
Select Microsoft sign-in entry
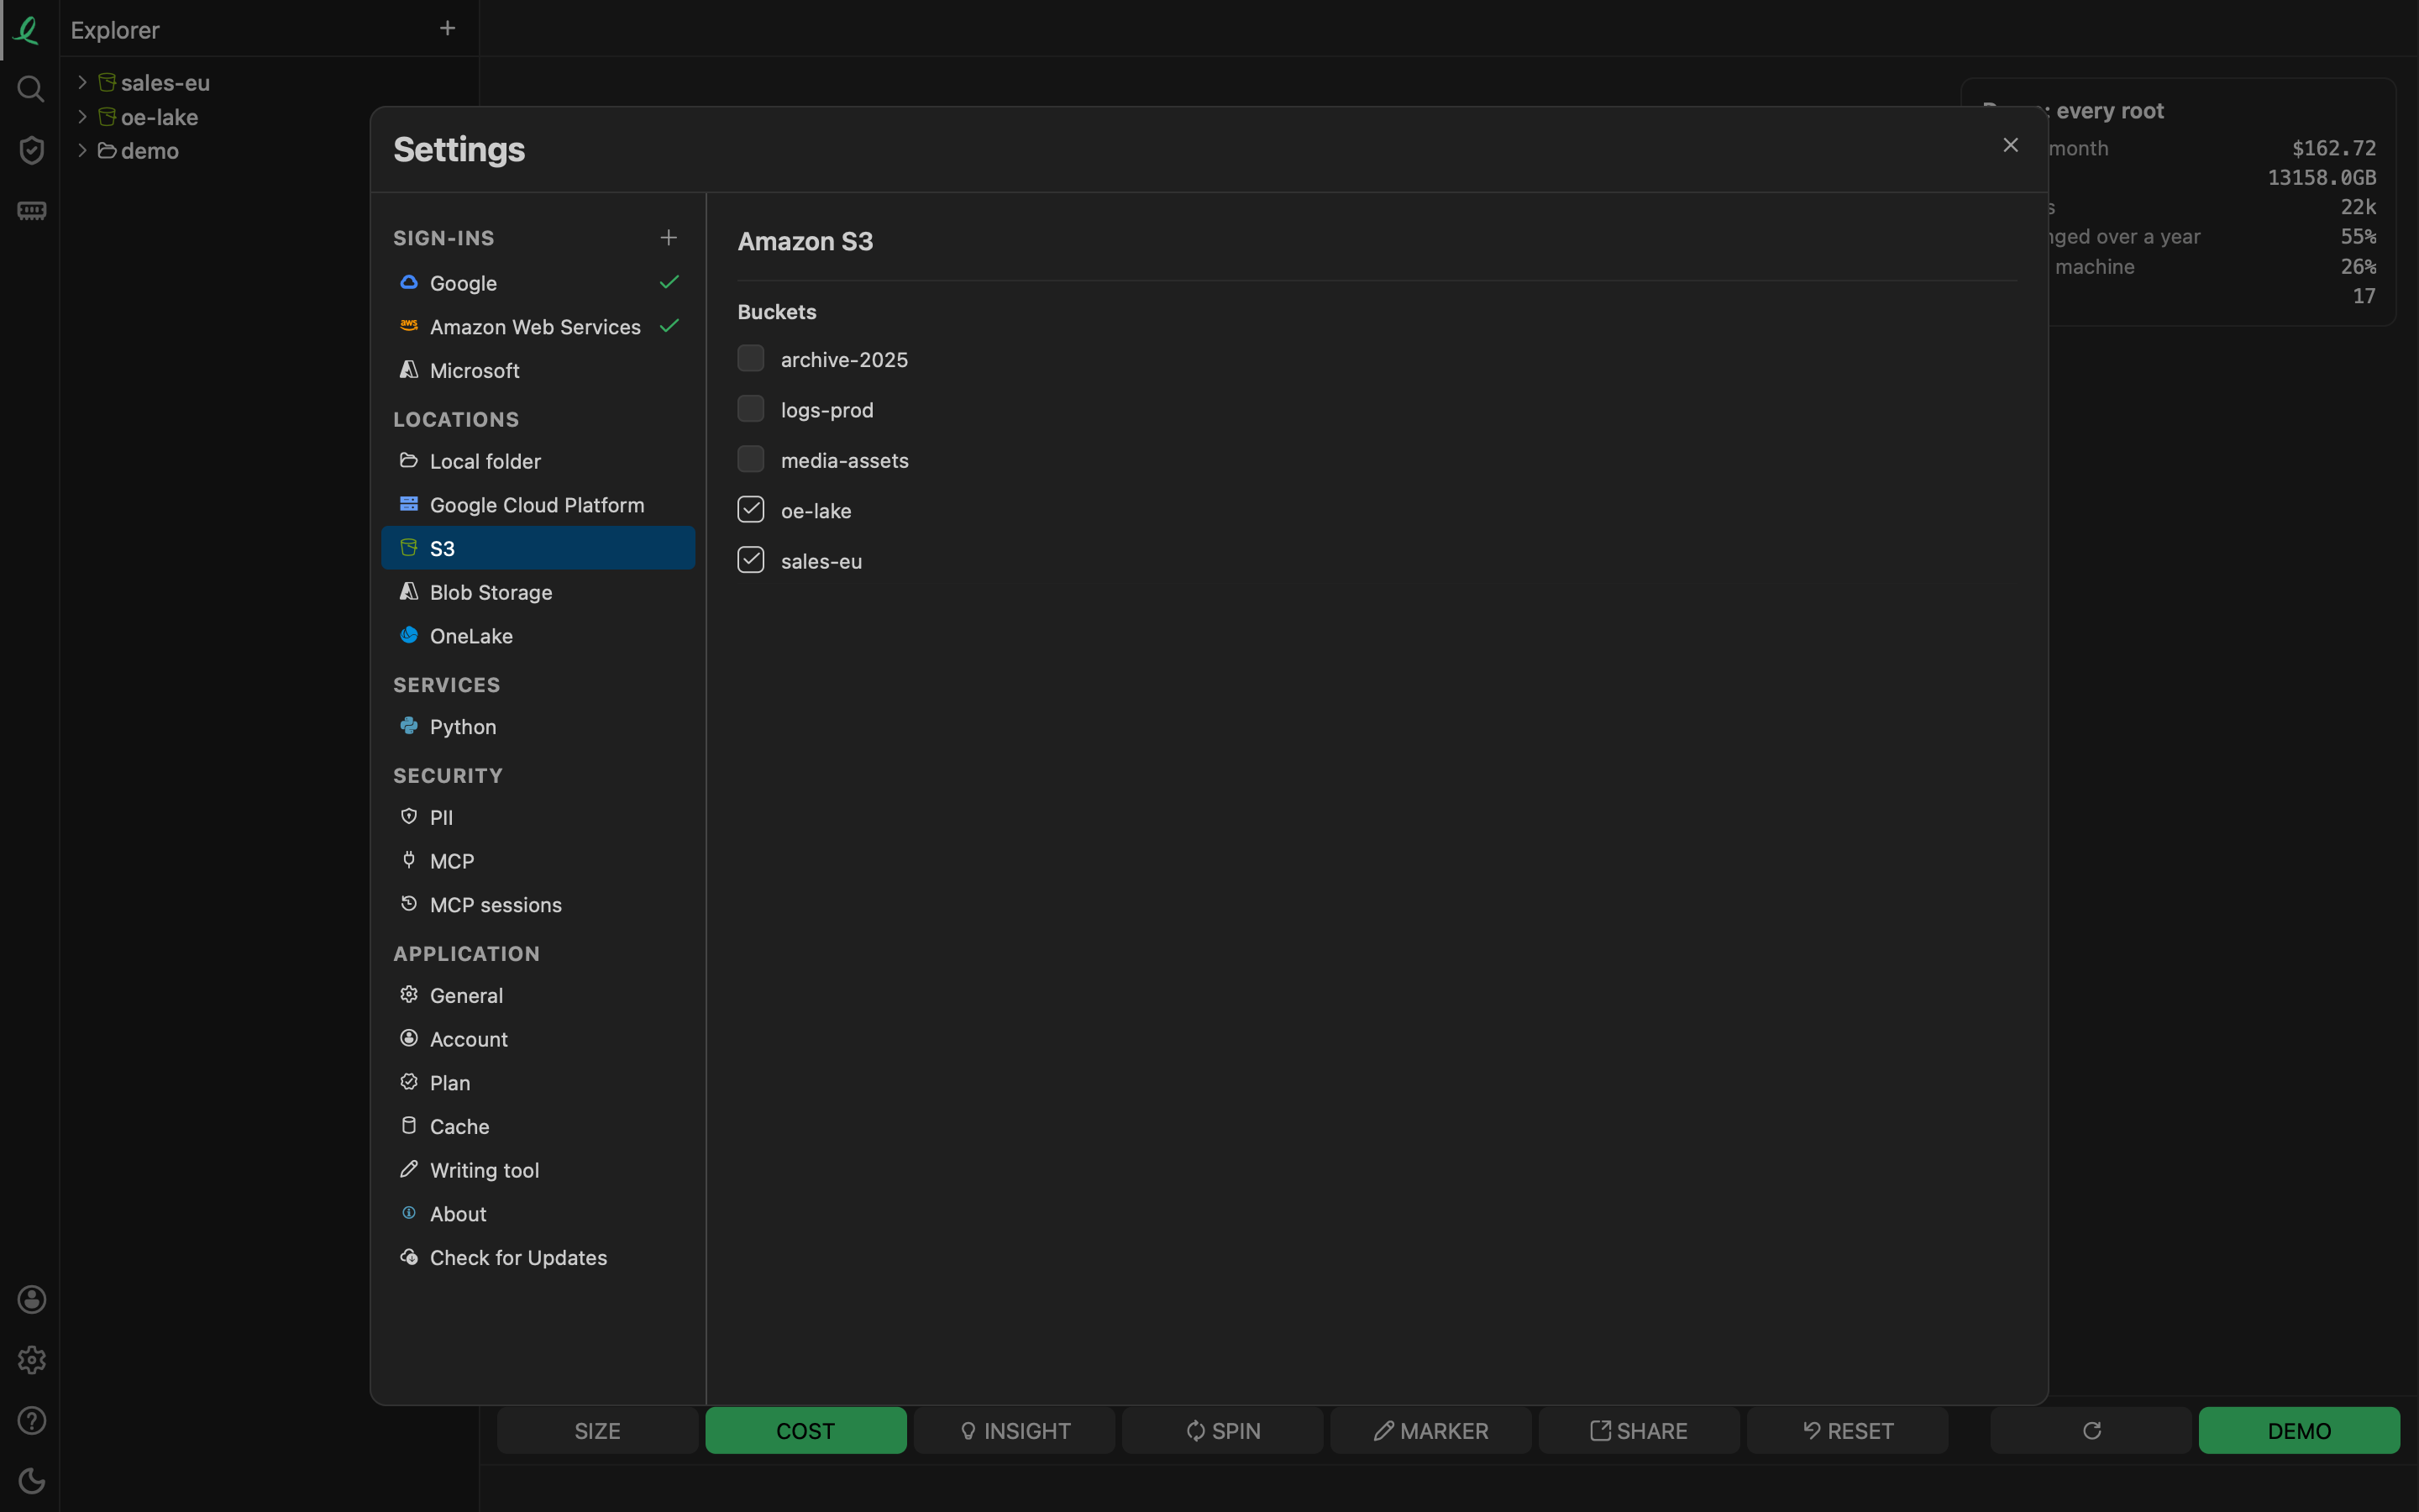pos(538,370)
